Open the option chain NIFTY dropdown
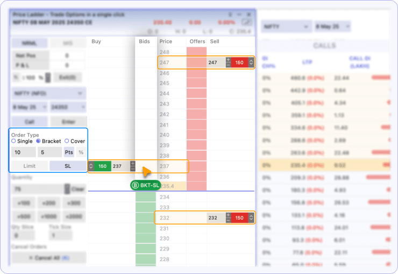This screenshot has height=274, width=398. tap(286, 26)
